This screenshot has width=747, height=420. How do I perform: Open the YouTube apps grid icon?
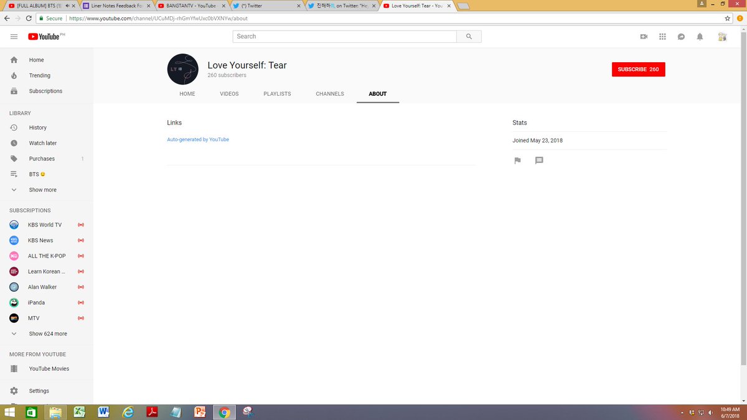pos(662,37)
